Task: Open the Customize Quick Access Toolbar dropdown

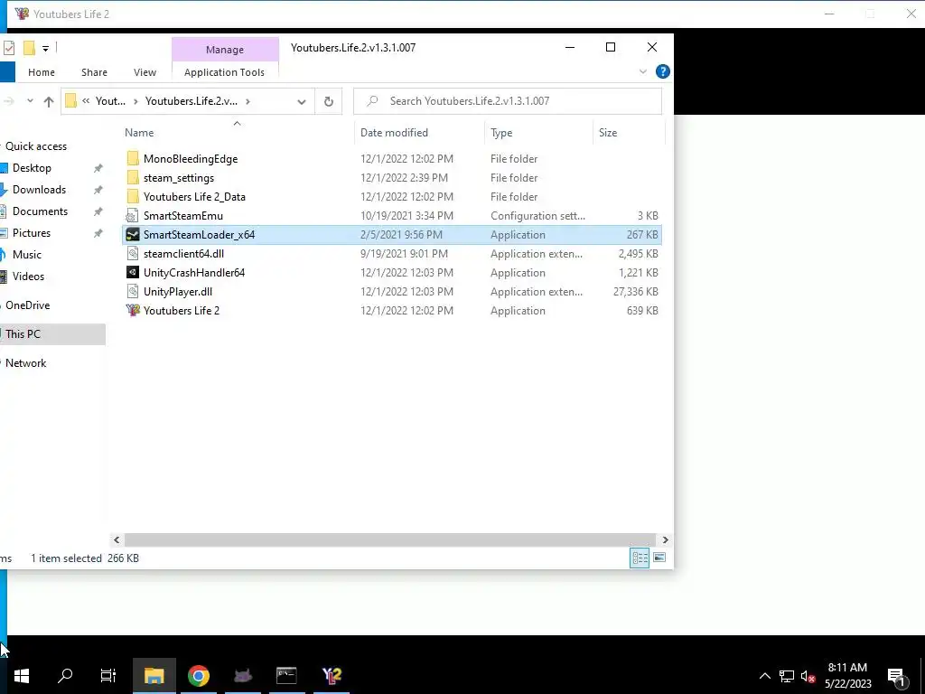Action: (x=45, y=49)
